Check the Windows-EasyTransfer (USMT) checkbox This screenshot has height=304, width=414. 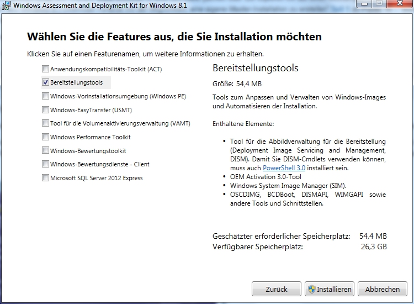[x=45, y=110]
